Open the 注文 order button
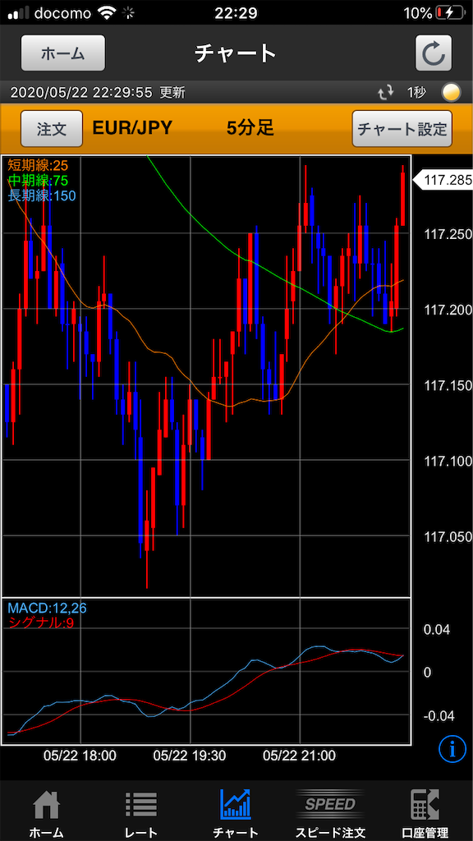473x841 pixels. 52,129
